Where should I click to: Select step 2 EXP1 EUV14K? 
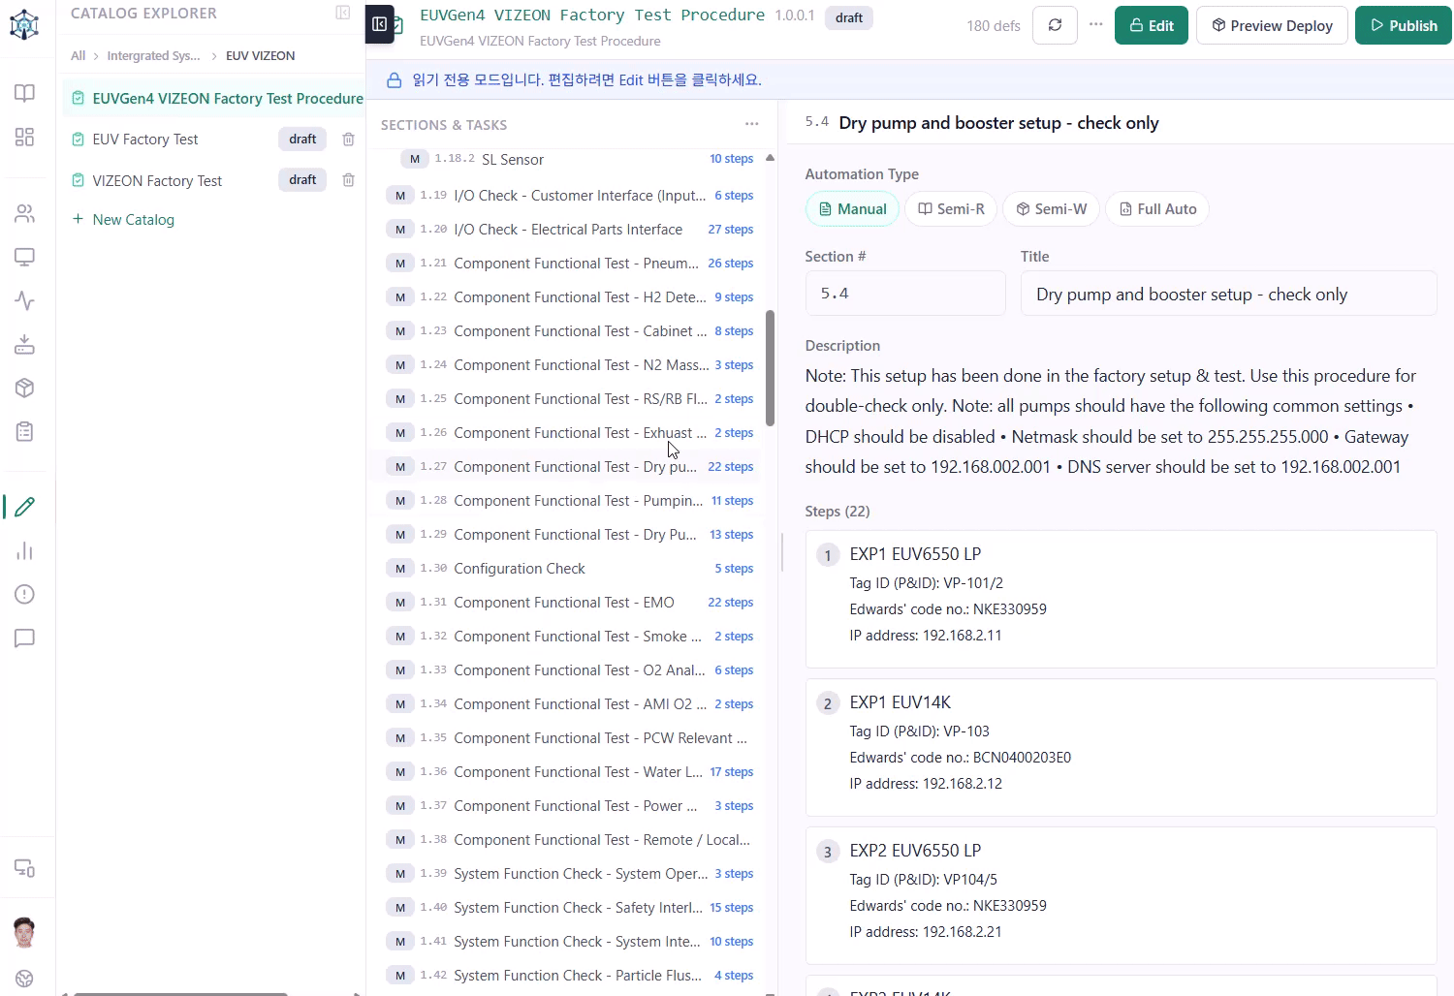point(1121,747)
